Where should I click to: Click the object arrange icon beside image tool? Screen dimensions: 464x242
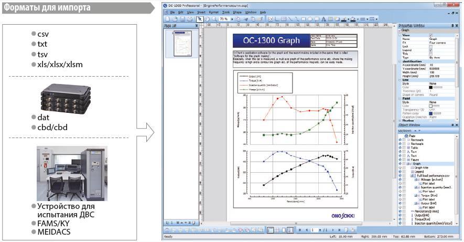coord(337,19)
